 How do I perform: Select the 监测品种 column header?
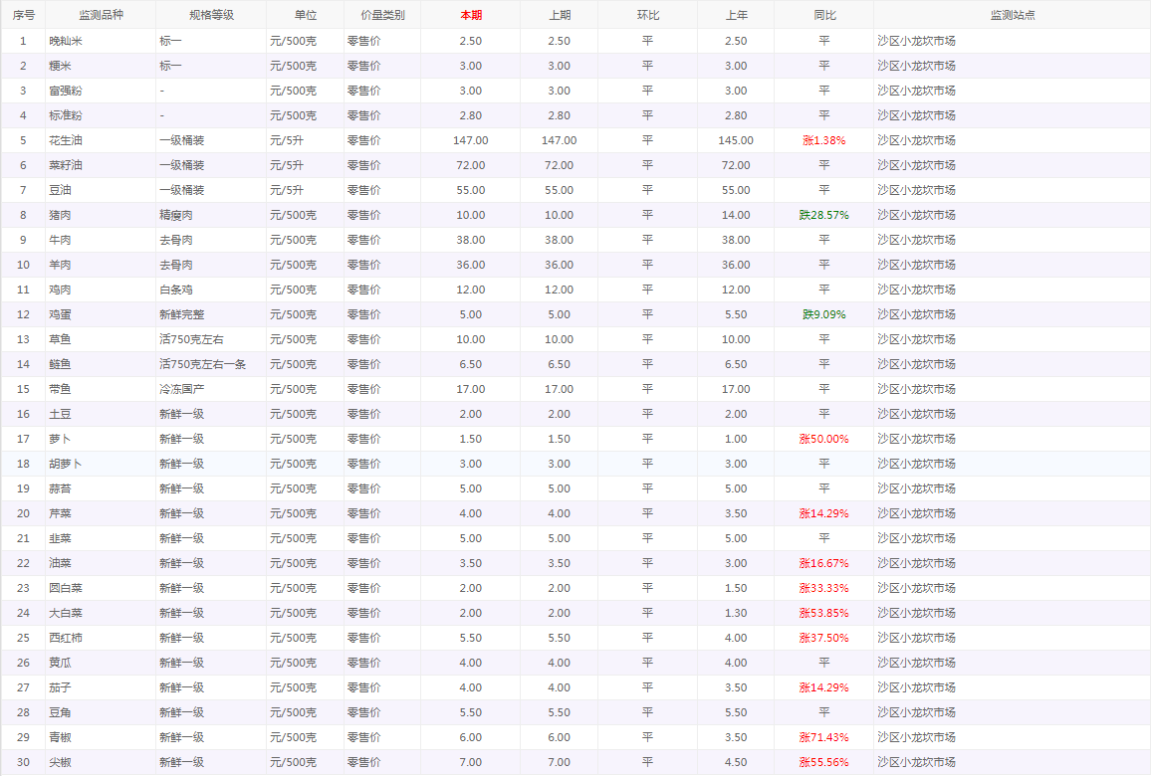tap(100, 15)
